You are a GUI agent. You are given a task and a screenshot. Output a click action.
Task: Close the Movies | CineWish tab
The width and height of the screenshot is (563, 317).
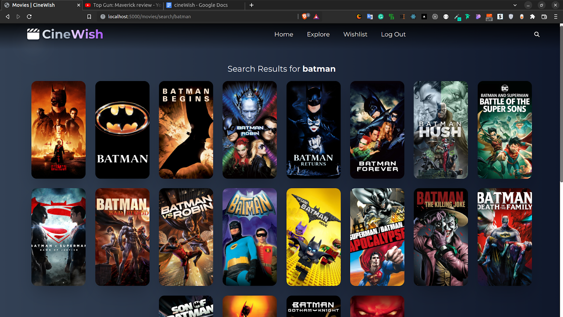pyautogui.click(x=78, y=5)
